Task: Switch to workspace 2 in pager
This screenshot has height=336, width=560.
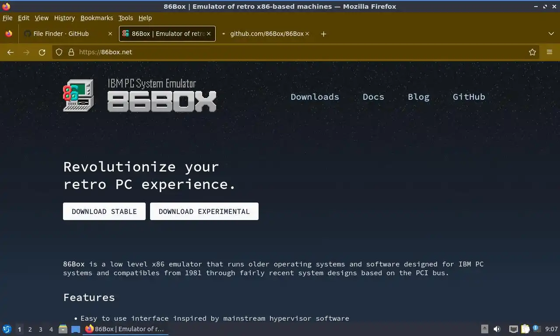Action: 30,329
